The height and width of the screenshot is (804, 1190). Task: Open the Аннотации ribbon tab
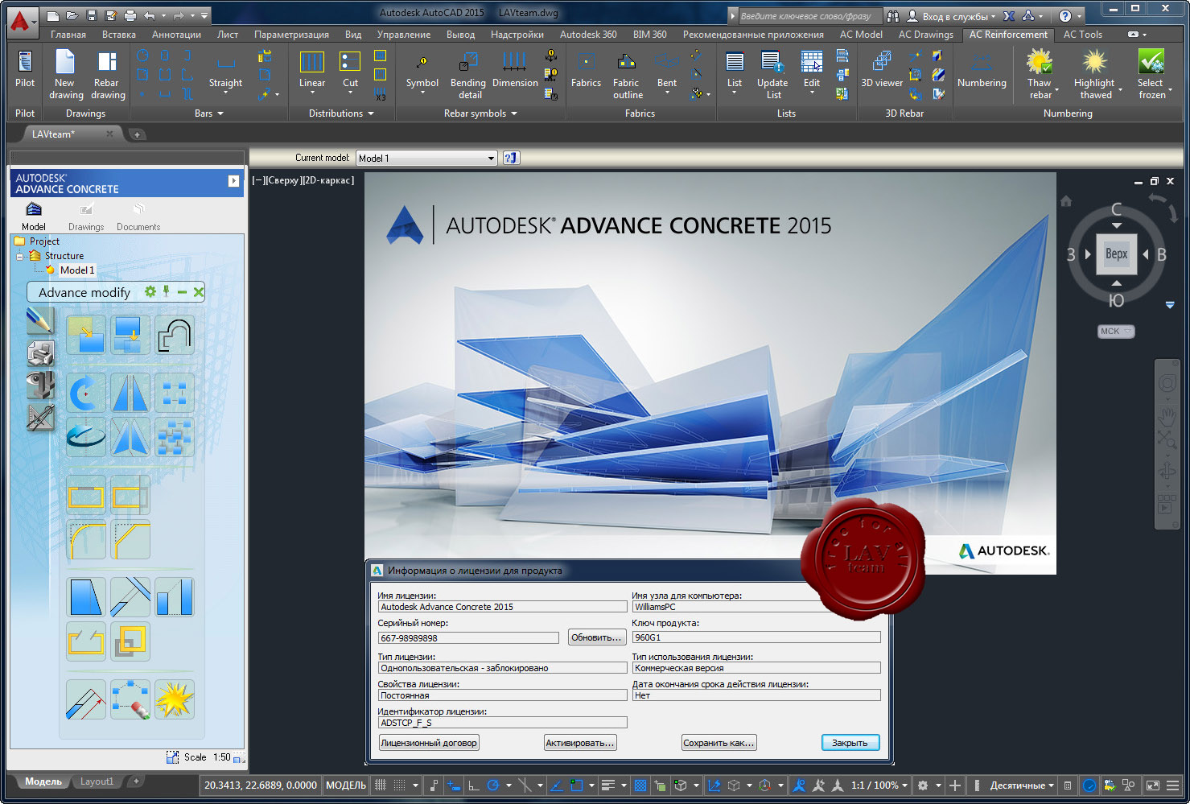tap(176, 35)
